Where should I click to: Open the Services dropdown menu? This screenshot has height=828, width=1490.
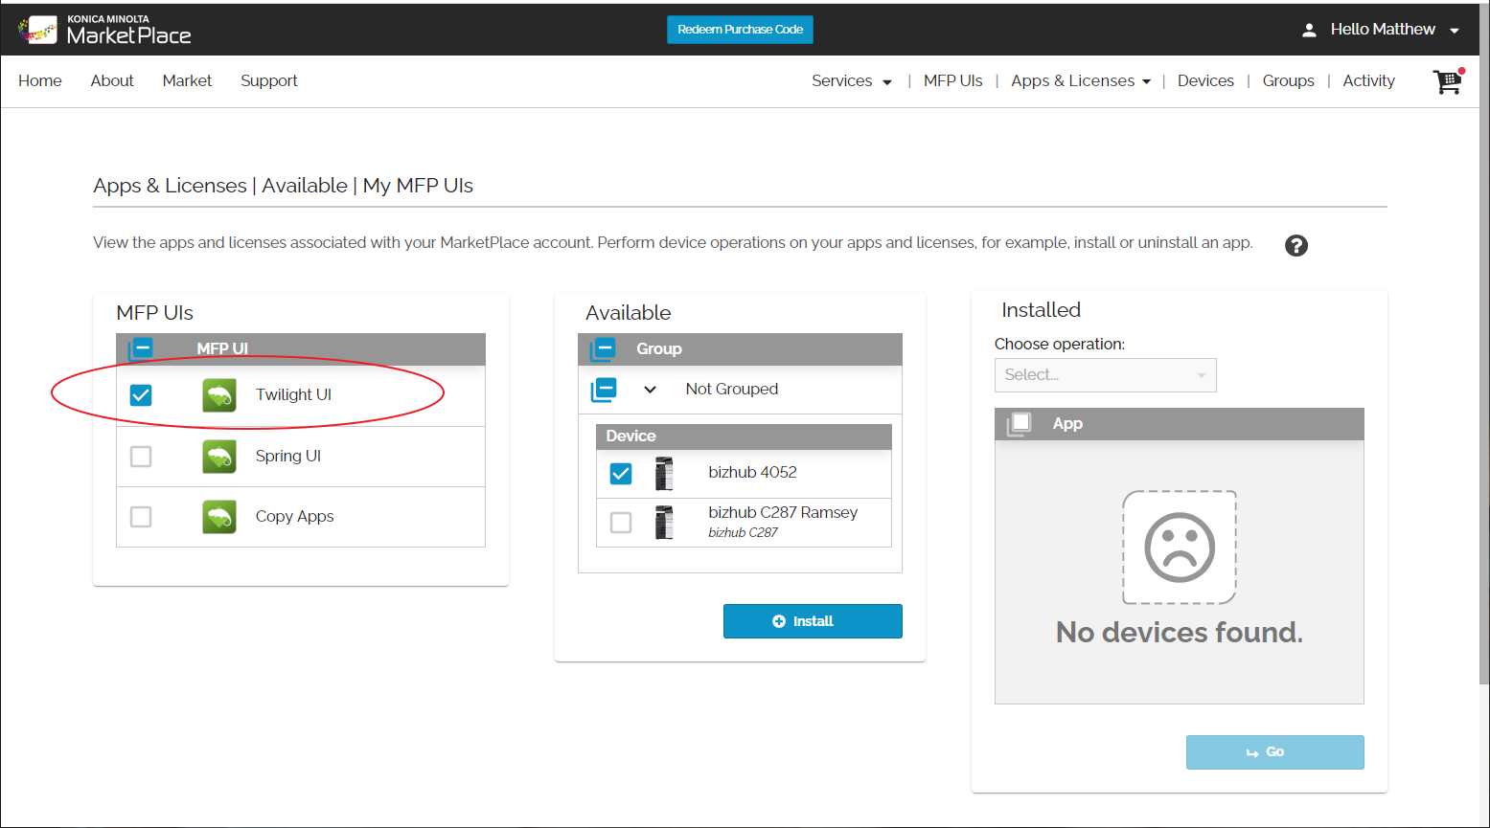pos(852,81)
